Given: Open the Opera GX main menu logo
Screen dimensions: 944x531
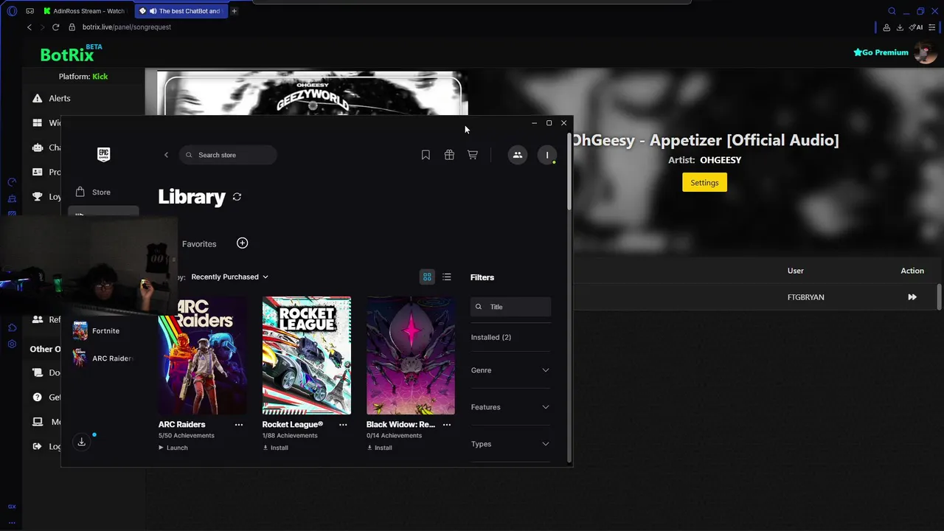Looking at the screenshot, I should (12, 11).
